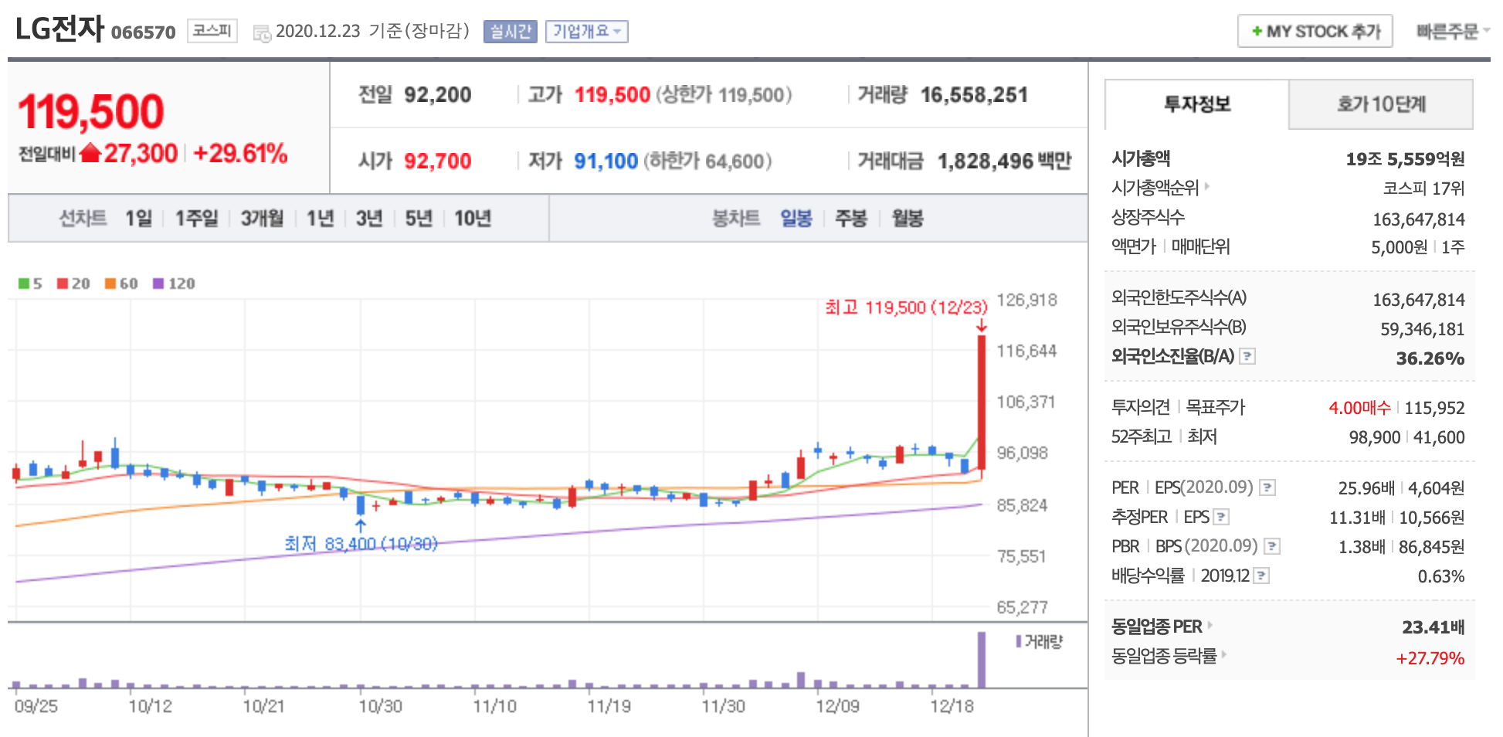Viewport: 1503px width, 737px height.
Task: Select the 일봉 daily candle chart
Action: (x=796, y=219)
